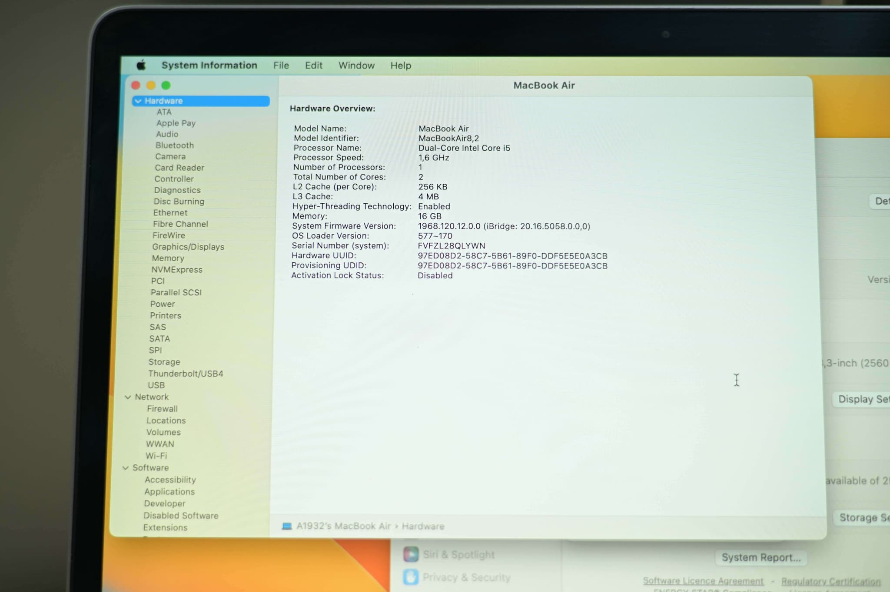Select Developer under Software

point(165,504)
